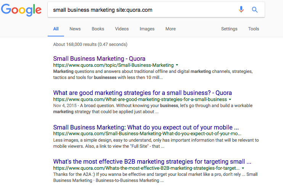Click the blue magnifying glass search icon

255,10
